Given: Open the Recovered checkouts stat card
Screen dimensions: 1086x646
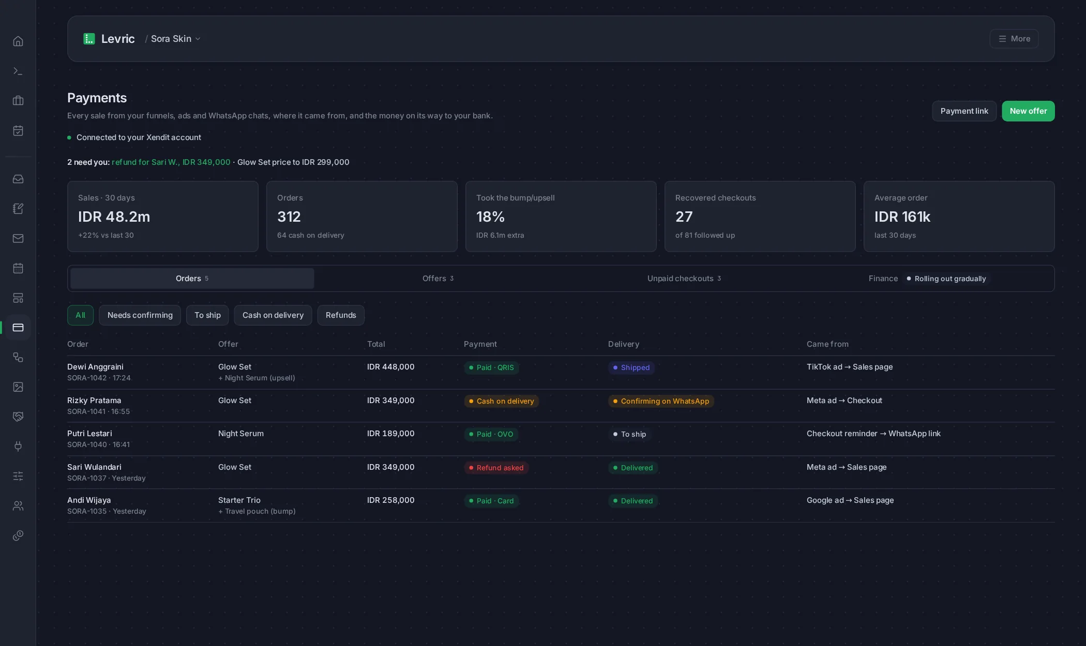Looking at the screenshot, I should tap(760, 217).
